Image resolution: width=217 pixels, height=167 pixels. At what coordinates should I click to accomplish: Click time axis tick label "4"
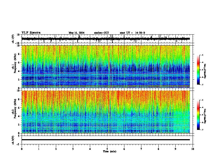point(90,149)
